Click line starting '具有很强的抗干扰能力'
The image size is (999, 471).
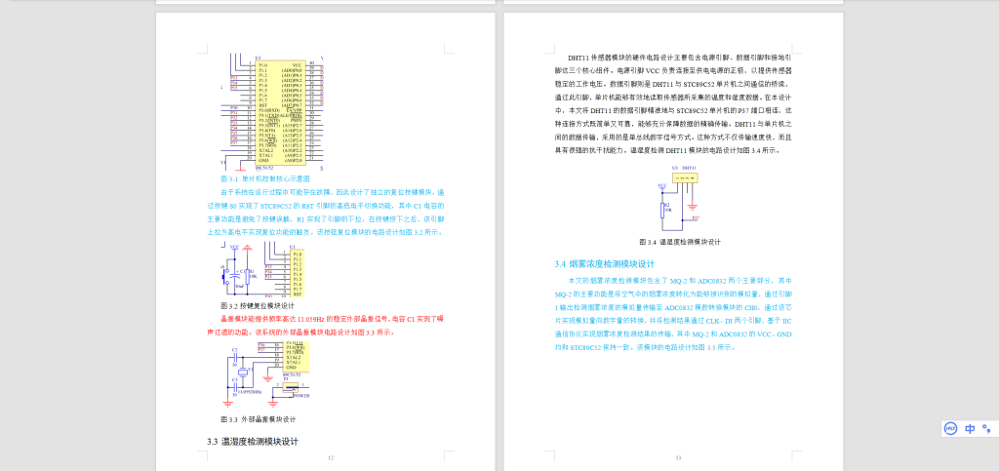click(x=666, y=151)
